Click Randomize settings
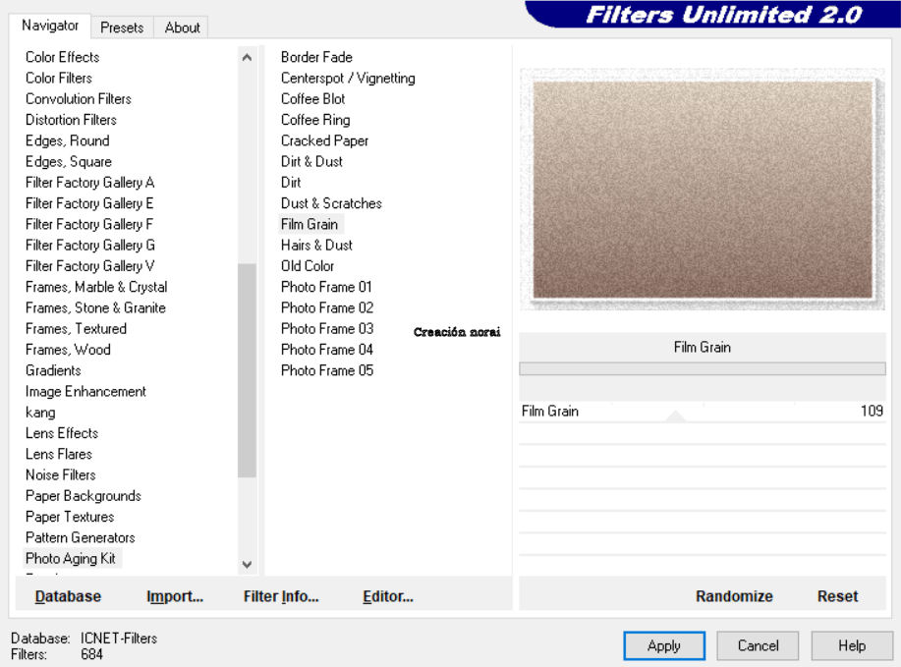The width and height of the screenshot is (901, 667). [x=734, y=596]
